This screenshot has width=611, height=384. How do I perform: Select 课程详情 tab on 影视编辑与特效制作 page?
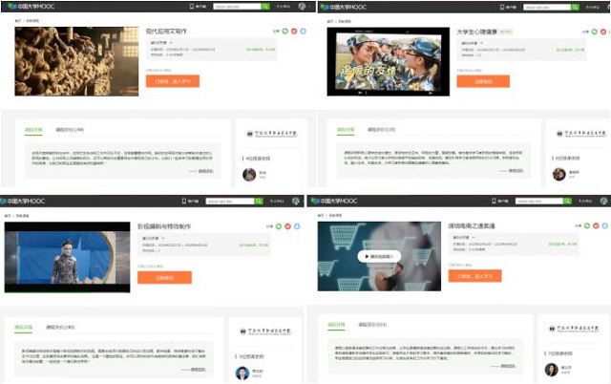pos(23,326)
